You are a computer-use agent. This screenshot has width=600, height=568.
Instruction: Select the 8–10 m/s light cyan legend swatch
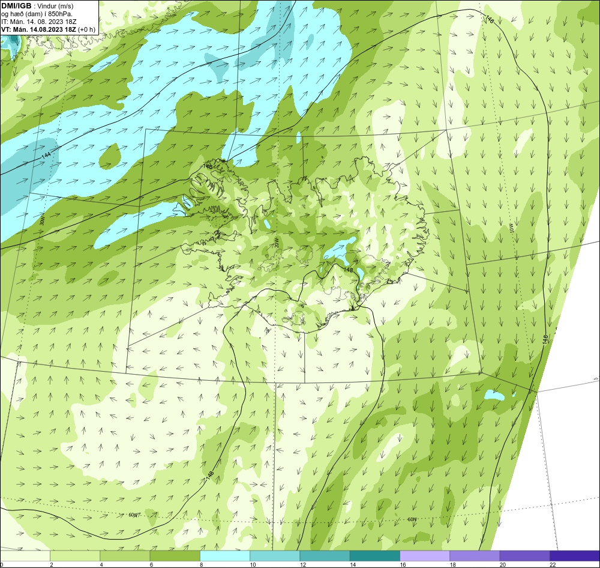tap(225, 556)
